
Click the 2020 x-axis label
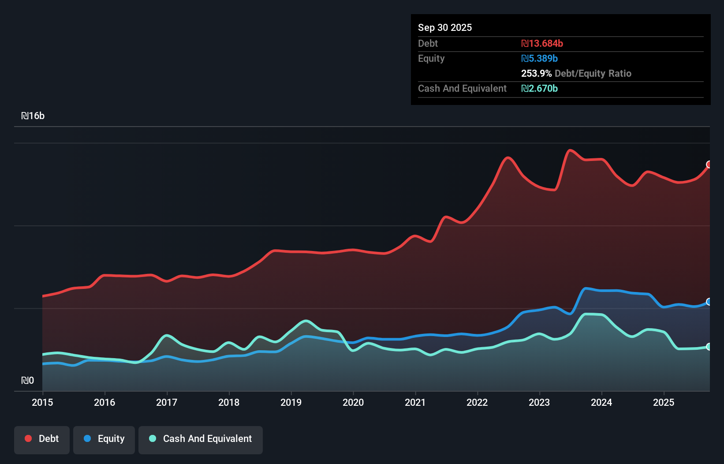pos(353,402)
